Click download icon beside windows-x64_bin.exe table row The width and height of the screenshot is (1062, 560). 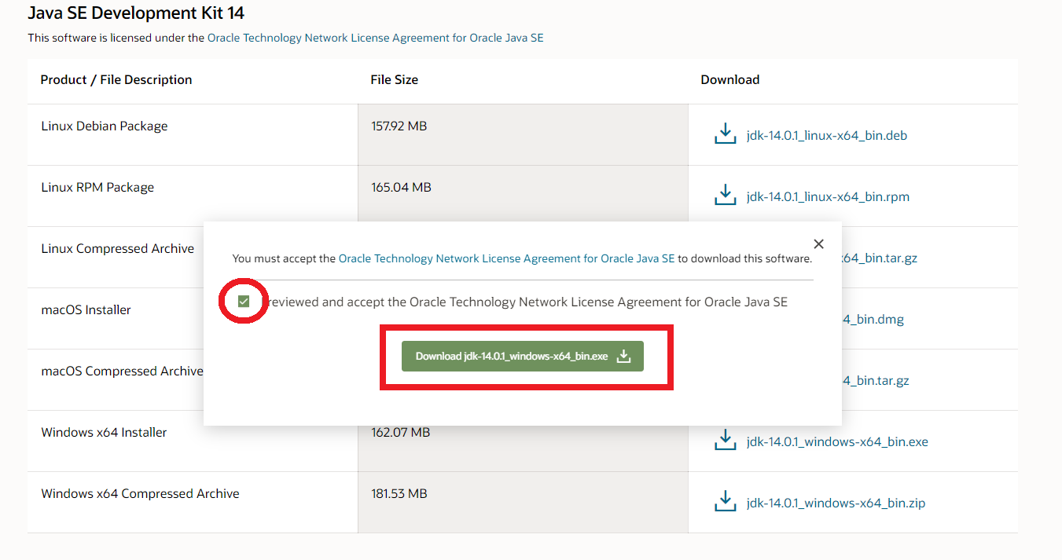(x=725, y=440)
